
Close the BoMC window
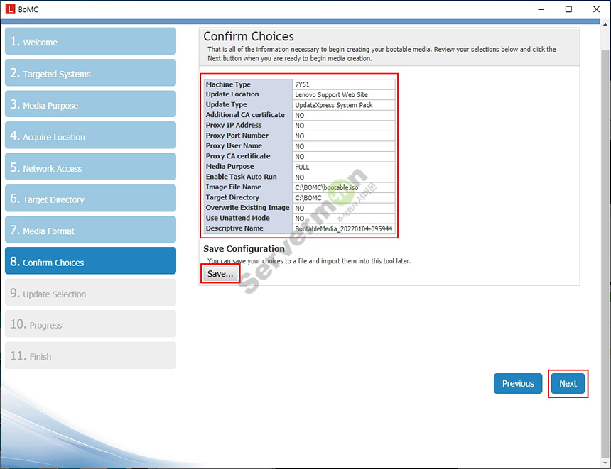pos(596,9)
